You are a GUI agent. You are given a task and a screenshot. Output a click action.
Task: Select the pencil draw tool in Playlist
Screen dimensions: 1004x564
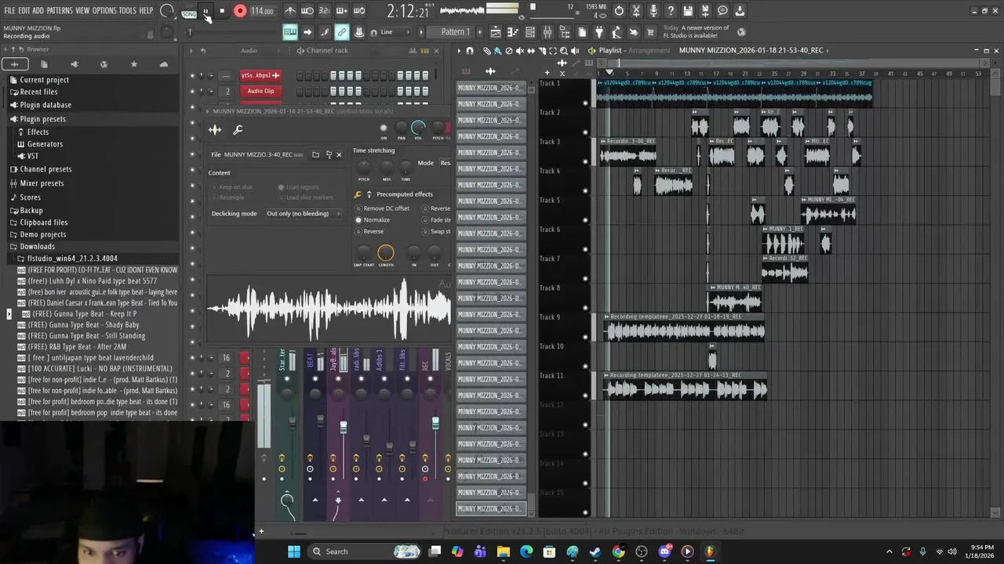[486, 51]
